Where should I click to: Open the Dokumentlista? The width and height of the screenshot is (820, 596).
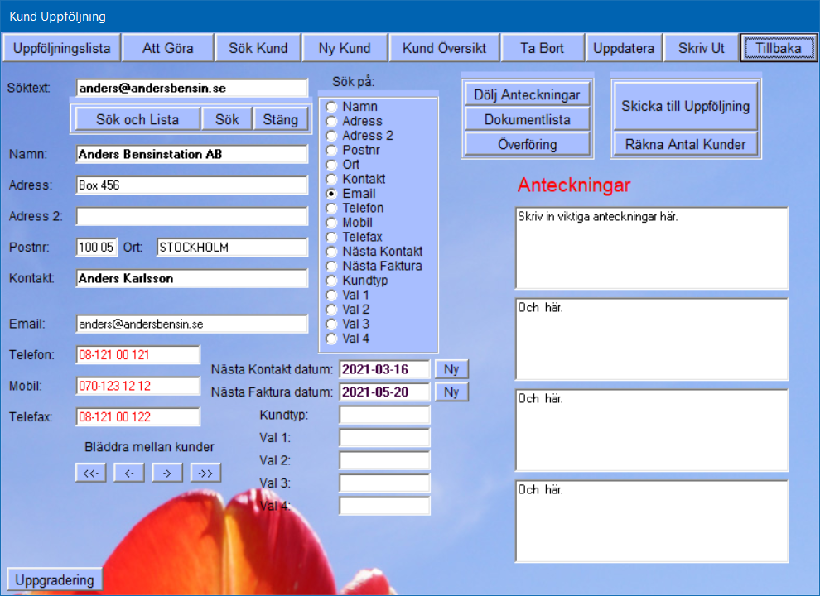[527, 119]
